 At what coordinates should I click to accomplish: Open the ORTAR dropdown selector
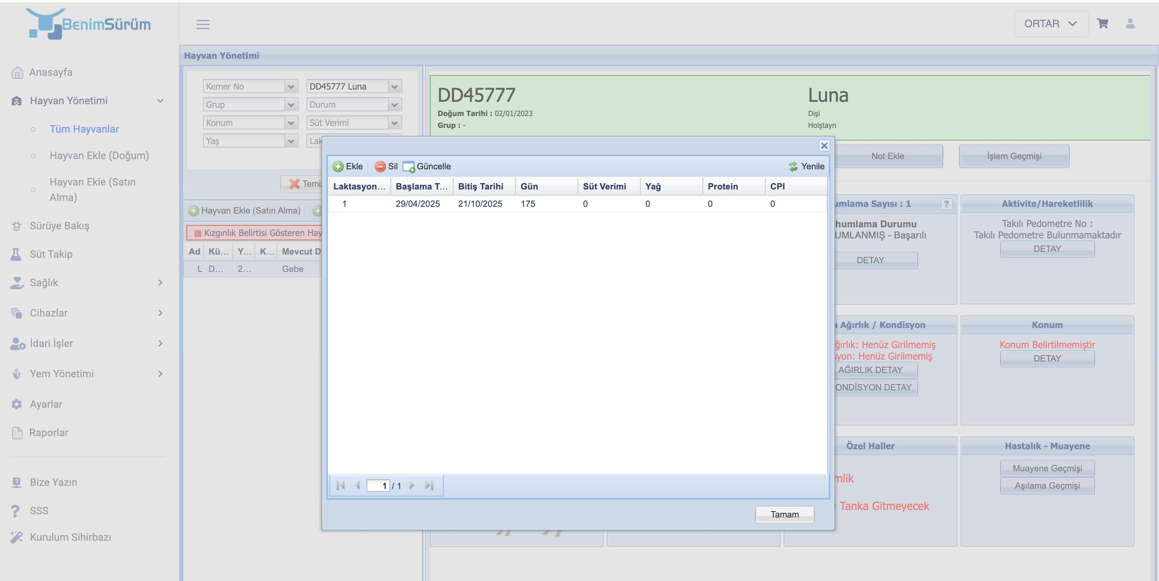pyautogui.click(x=1051, y=24)
